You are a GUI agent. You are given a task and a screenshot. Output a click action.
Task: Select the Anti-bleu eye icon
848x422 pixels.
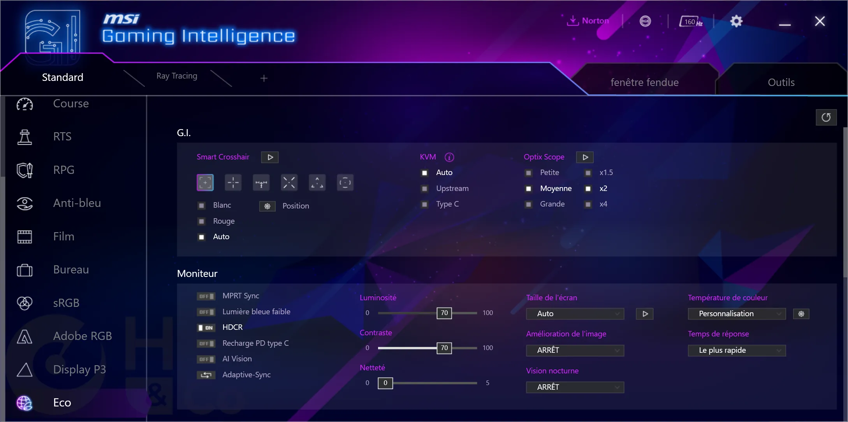point(25,203)
